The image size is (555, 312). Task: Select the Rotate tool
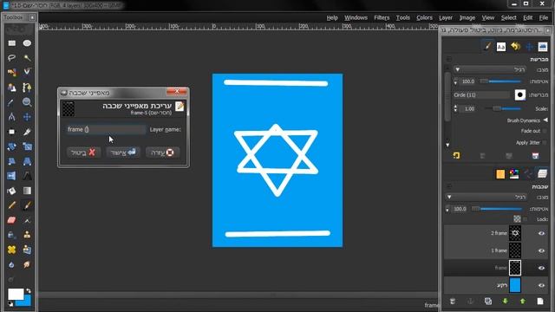(11, 146)
